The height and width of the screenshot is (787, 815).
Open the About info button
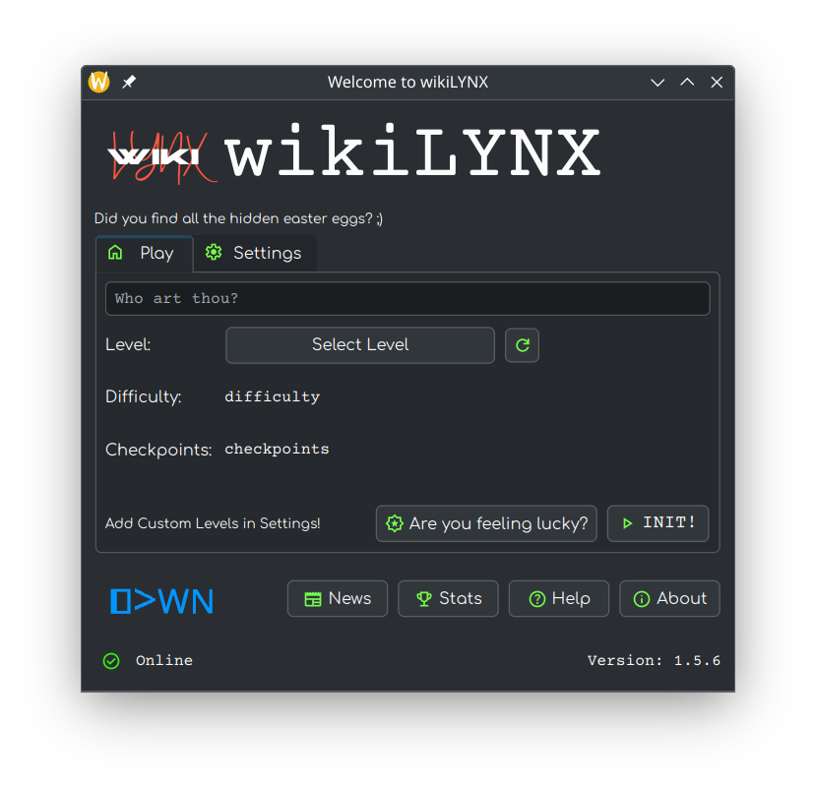[669, 598]
